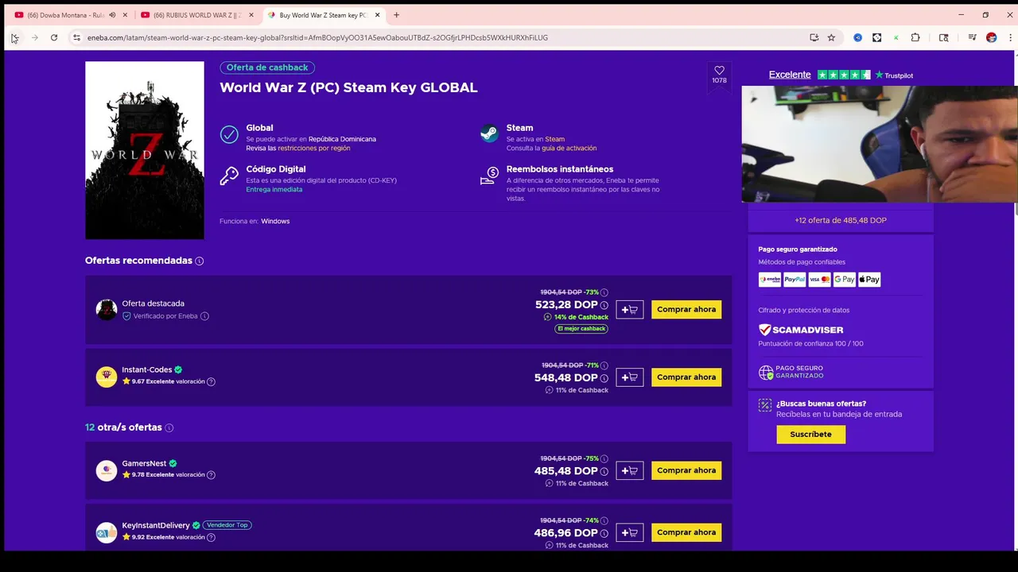Viewport: 1018px width, 572px height.
Task: Click the Steam link under Se activa en
Action: [554, 139]
